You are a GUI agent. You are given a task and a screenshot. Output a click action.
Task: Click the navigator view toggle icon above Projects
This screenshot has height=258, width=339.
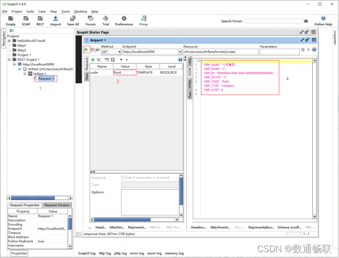[11, 31]
